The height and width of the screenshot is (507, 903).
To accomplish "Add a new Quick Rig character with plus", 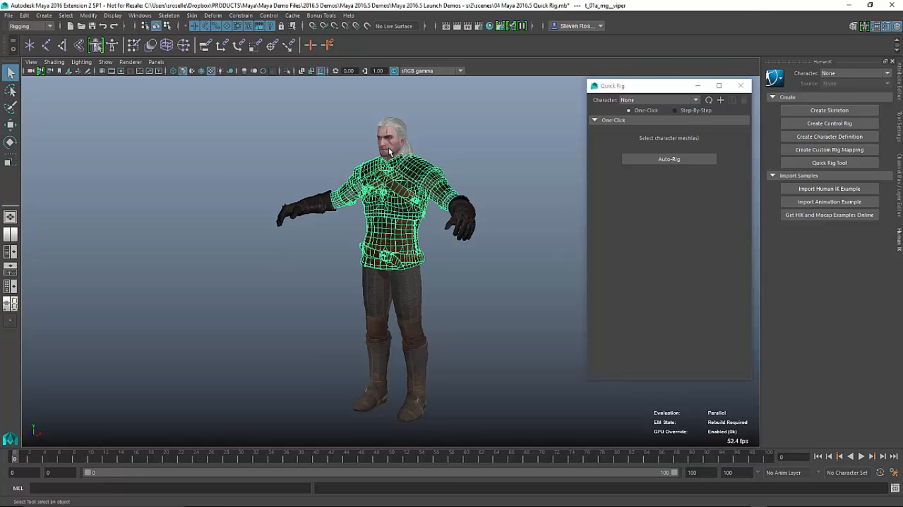I will click(721, 100).
